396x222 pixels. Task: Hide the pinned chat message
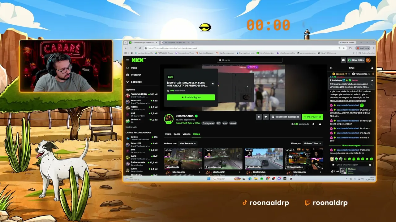click(372, 80)
